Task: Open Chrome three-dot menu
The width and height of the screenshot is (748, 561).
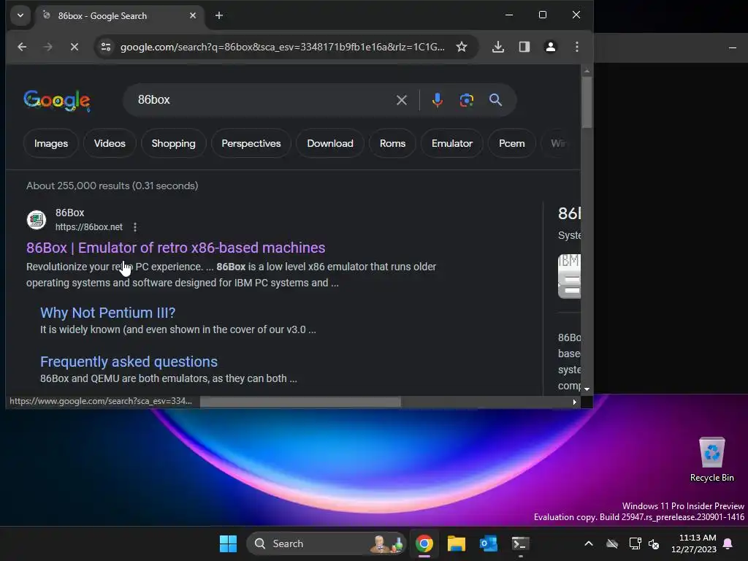Action: coord(577,47)
